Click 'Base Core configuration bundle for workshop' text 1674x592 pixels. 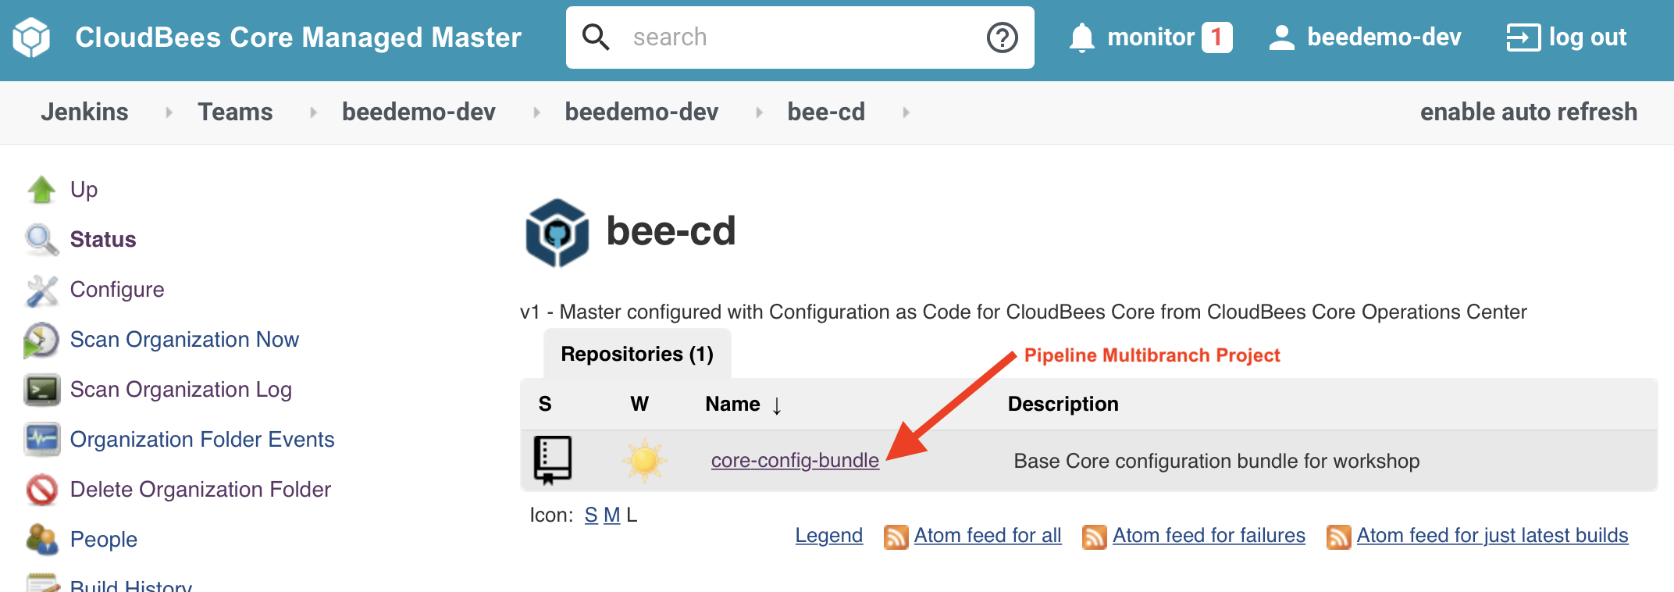(1216, 461)
